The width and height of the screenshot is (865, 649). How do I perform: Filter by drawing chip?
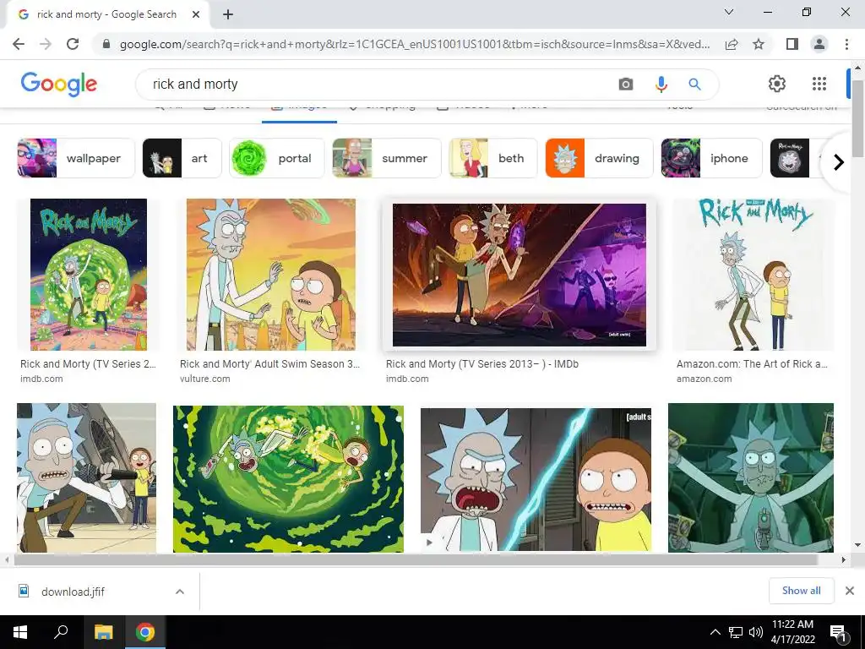pos(599,158)
